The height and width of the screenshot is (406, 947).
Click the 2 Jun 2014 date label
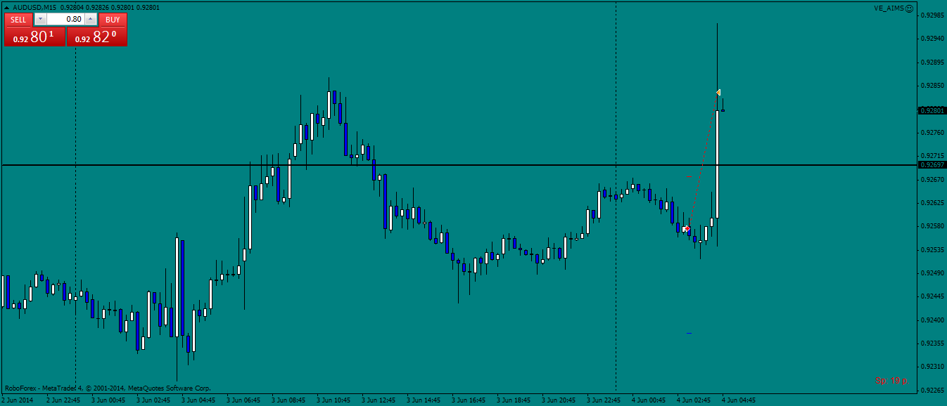click(x=17, y=400)
